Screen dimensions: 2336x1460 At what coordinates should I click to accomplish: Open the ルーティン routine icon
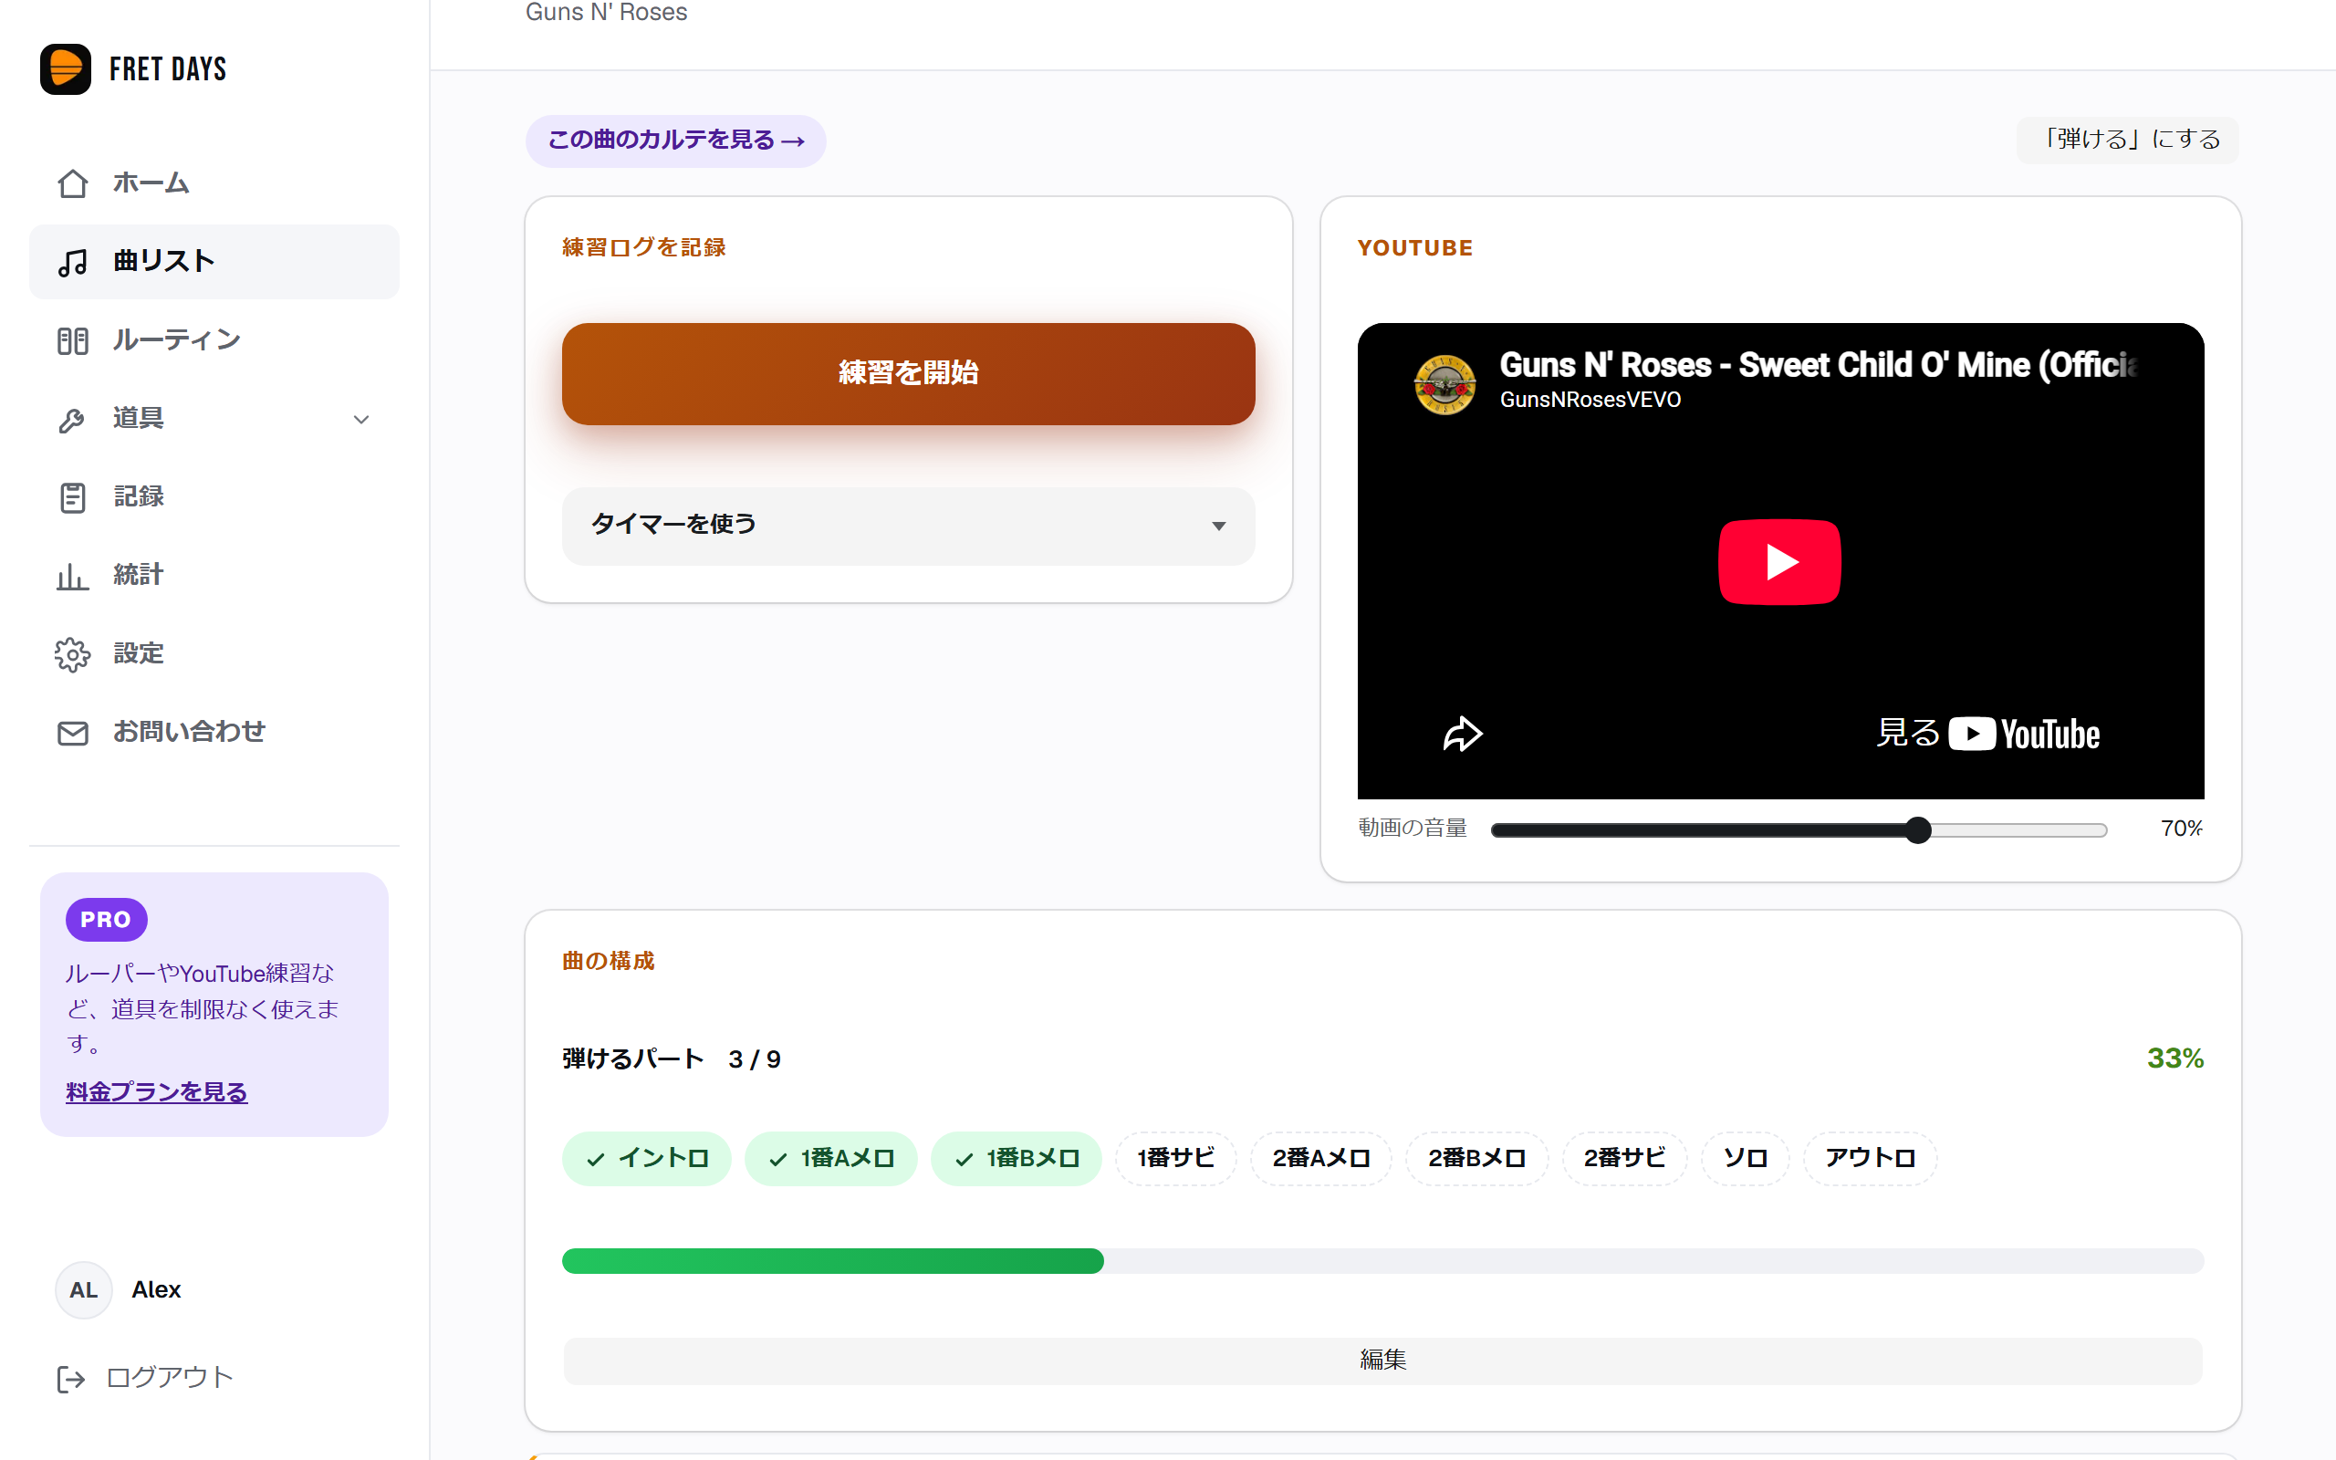point(72,341)
